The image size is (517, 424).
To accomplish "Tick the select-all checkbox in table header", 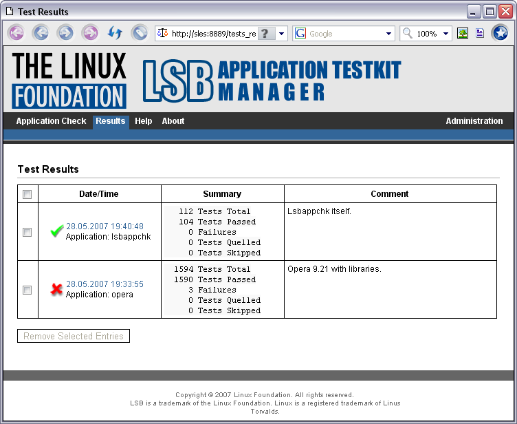I will click(27, 194).
